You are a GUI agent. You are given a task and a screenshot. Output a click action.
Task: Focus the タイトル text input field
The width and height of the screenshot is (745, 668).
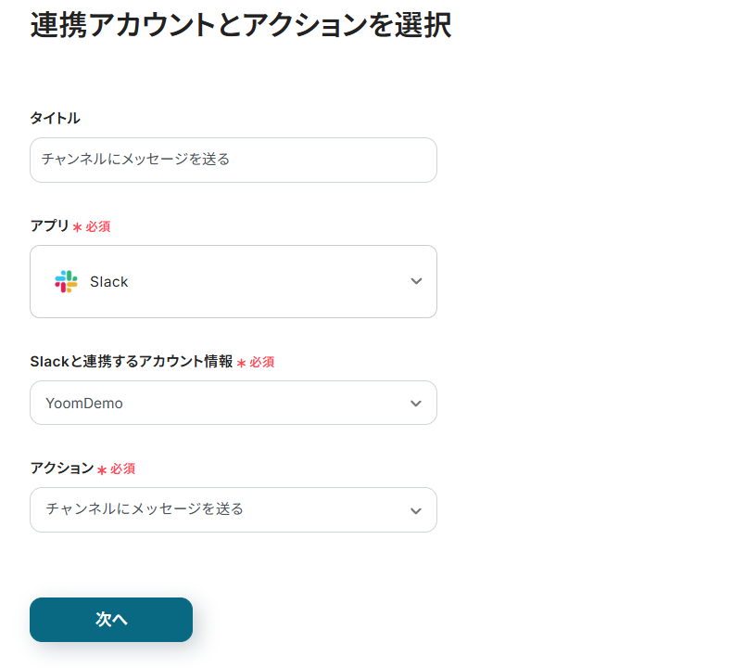coord(233,160)
